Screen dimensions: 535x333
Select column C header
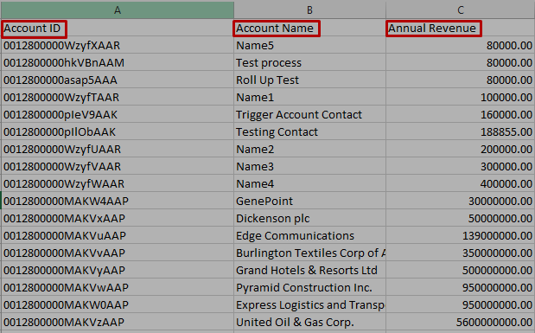point(461,10)
